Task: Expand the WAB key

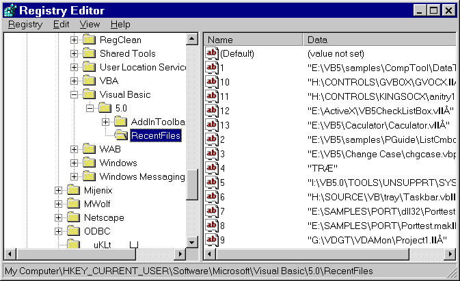Action: pos(74,149)
